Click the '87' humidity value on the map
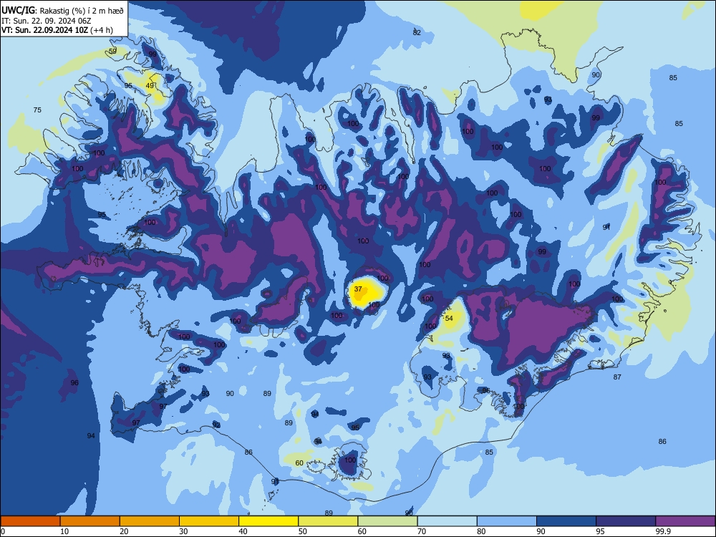The width and height of the screenshot is (716, 537). [617, 377]
